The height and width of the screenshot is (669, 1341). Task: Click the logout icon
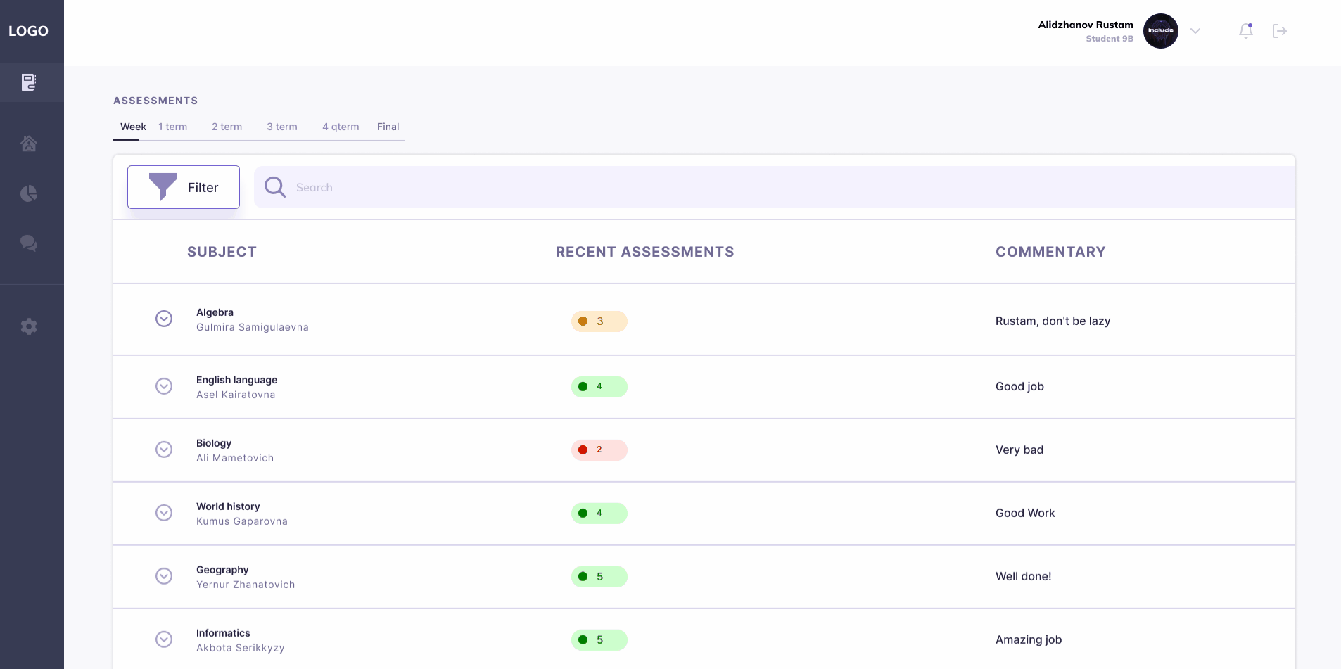1280,30
